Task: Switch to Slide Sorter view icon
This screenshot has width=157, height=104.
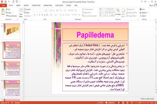Action: pos(123,103)
